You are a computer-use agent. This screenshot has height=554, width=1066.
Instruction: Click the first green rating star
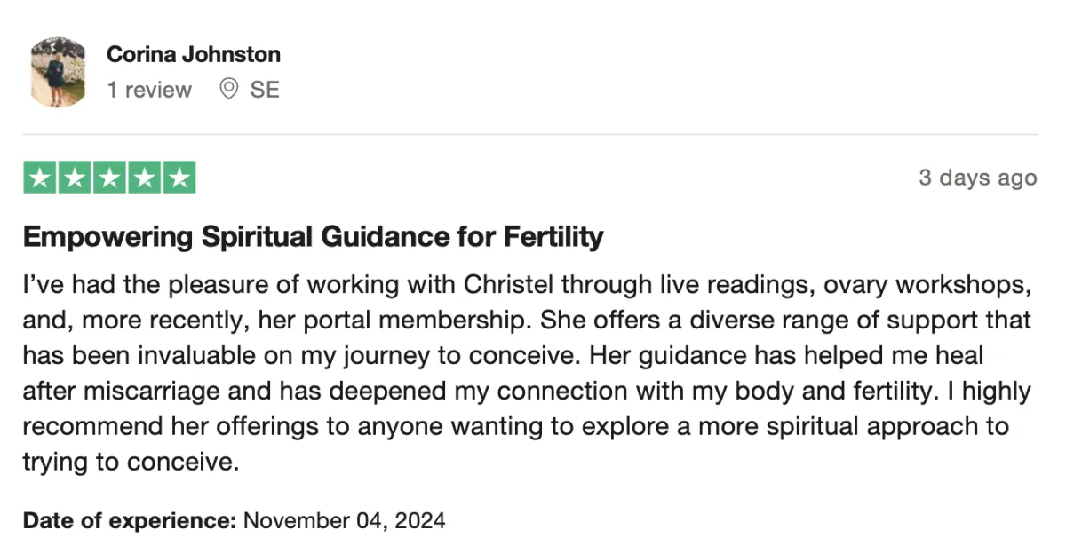(x=40, y=178)
